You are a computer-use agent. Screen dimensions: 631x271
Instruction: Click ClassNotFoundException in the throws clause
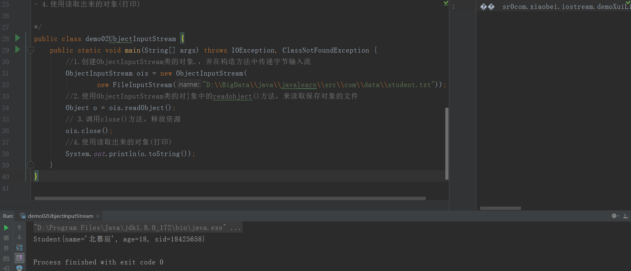(x=325, y=50)
